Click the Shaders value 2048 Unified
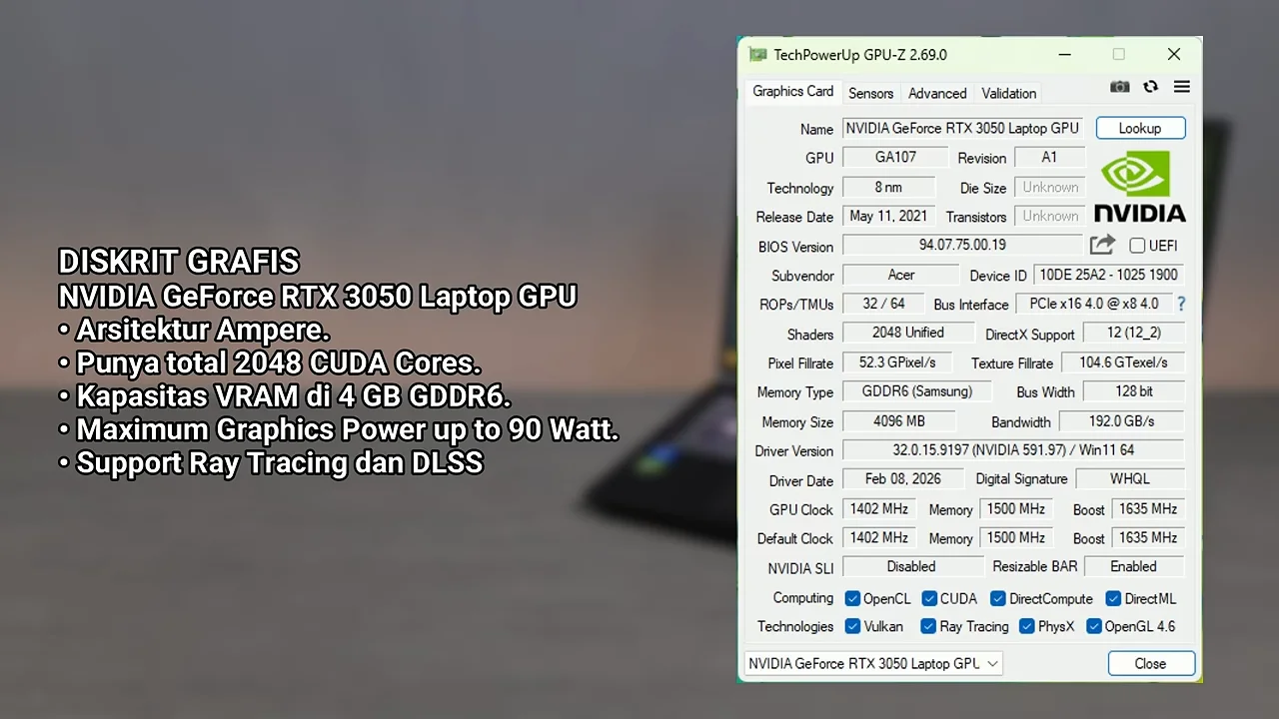 pos(908,333)
